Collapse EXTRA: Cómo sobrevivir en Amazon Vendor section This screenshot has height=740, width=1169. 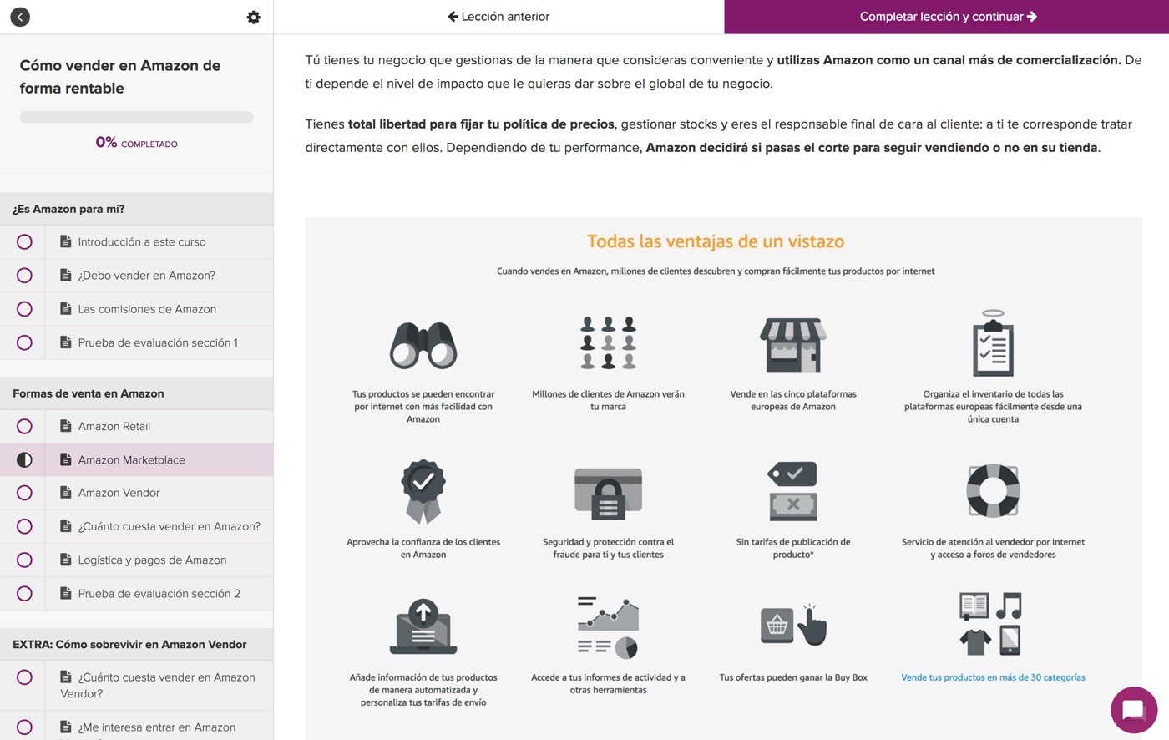click(x=136, y=644)
